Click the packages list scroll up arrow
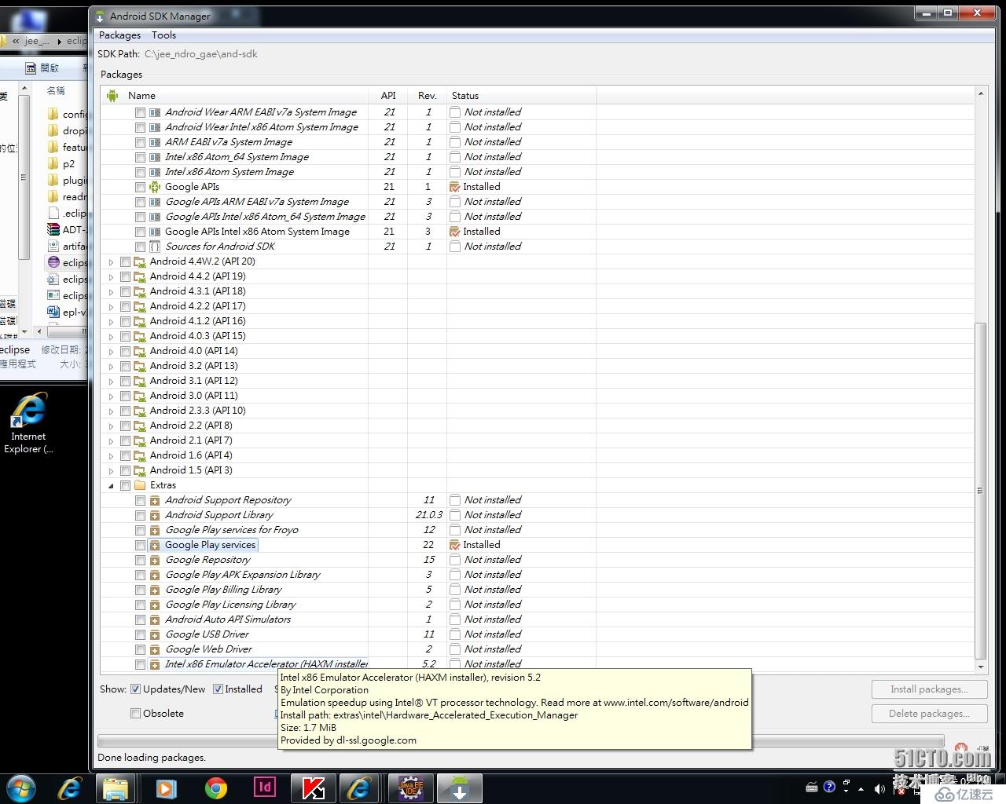1006x804 pixels. click(980, 93)
